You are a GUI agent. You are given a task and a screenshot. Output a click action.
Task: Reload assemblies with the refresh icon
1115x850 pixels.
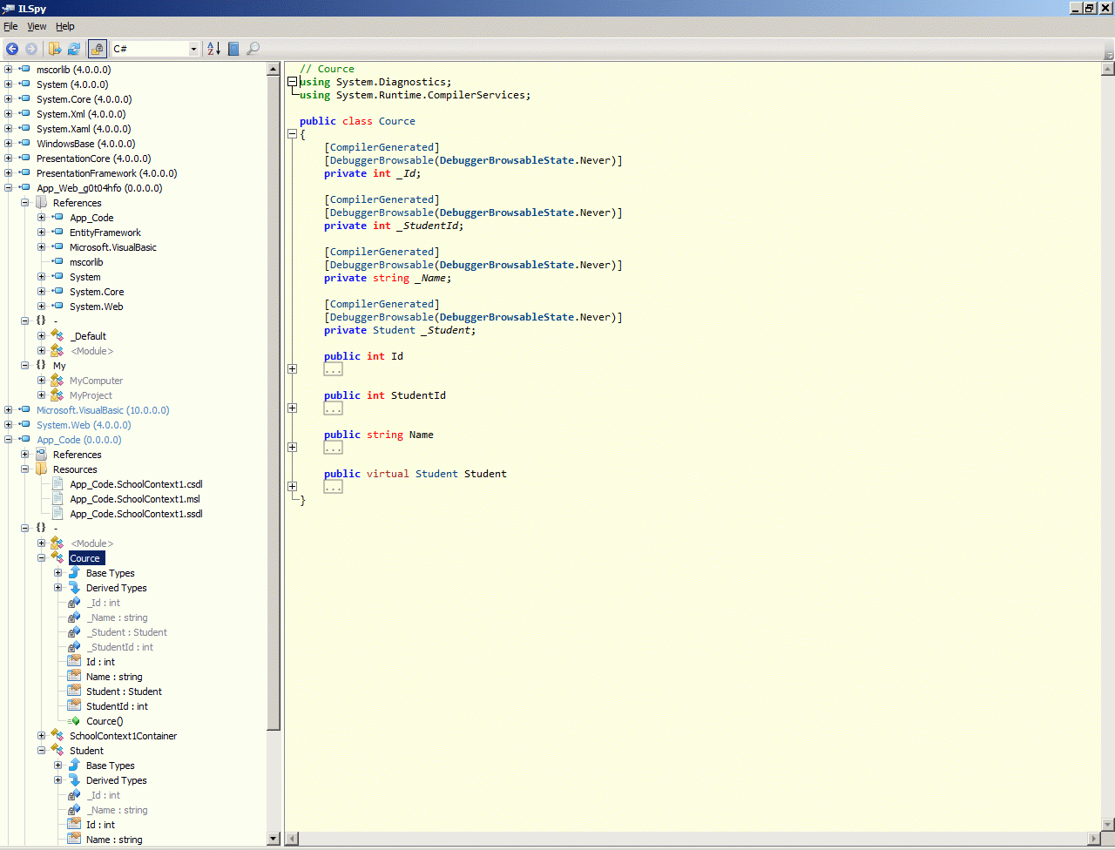point(74,49)
